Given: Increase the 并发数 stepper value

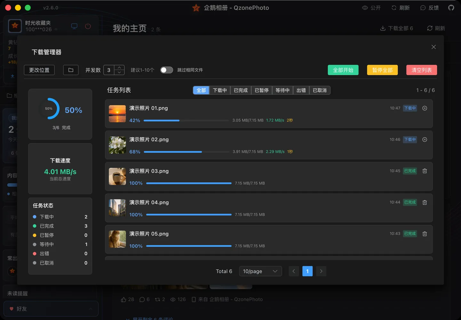Looking at the screenshot, I should [119, 68].
